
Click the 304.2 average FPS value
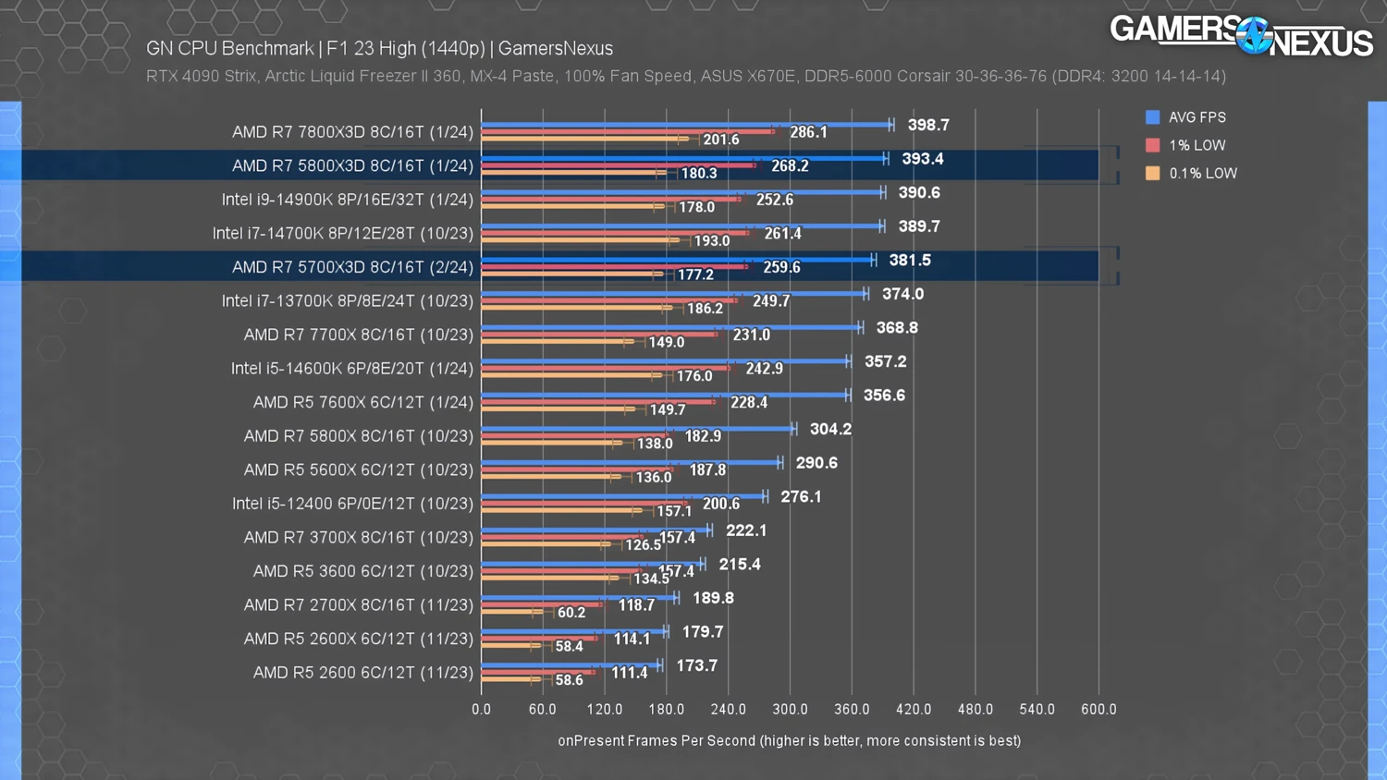pos(830,429)
